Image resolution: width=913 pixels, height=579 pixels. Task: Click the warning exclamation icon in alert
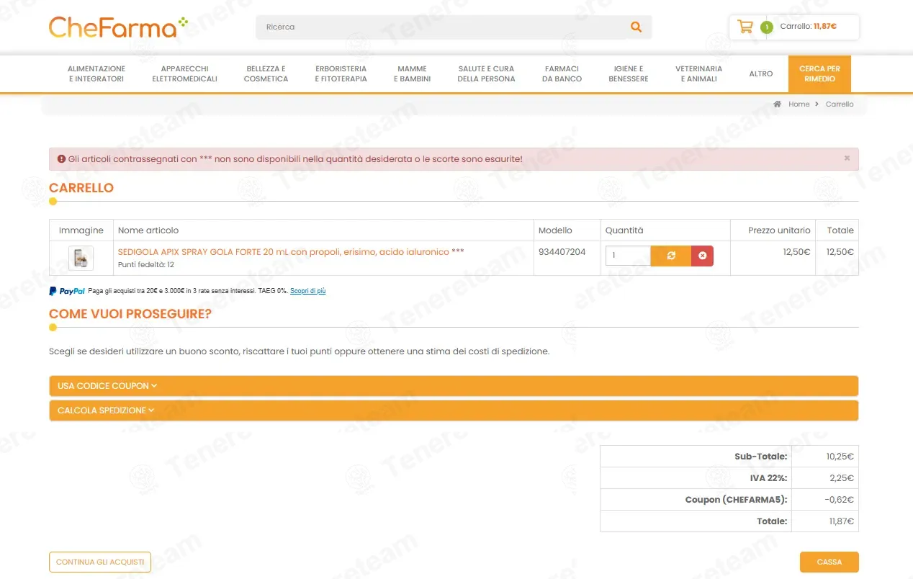pos(61,159)
